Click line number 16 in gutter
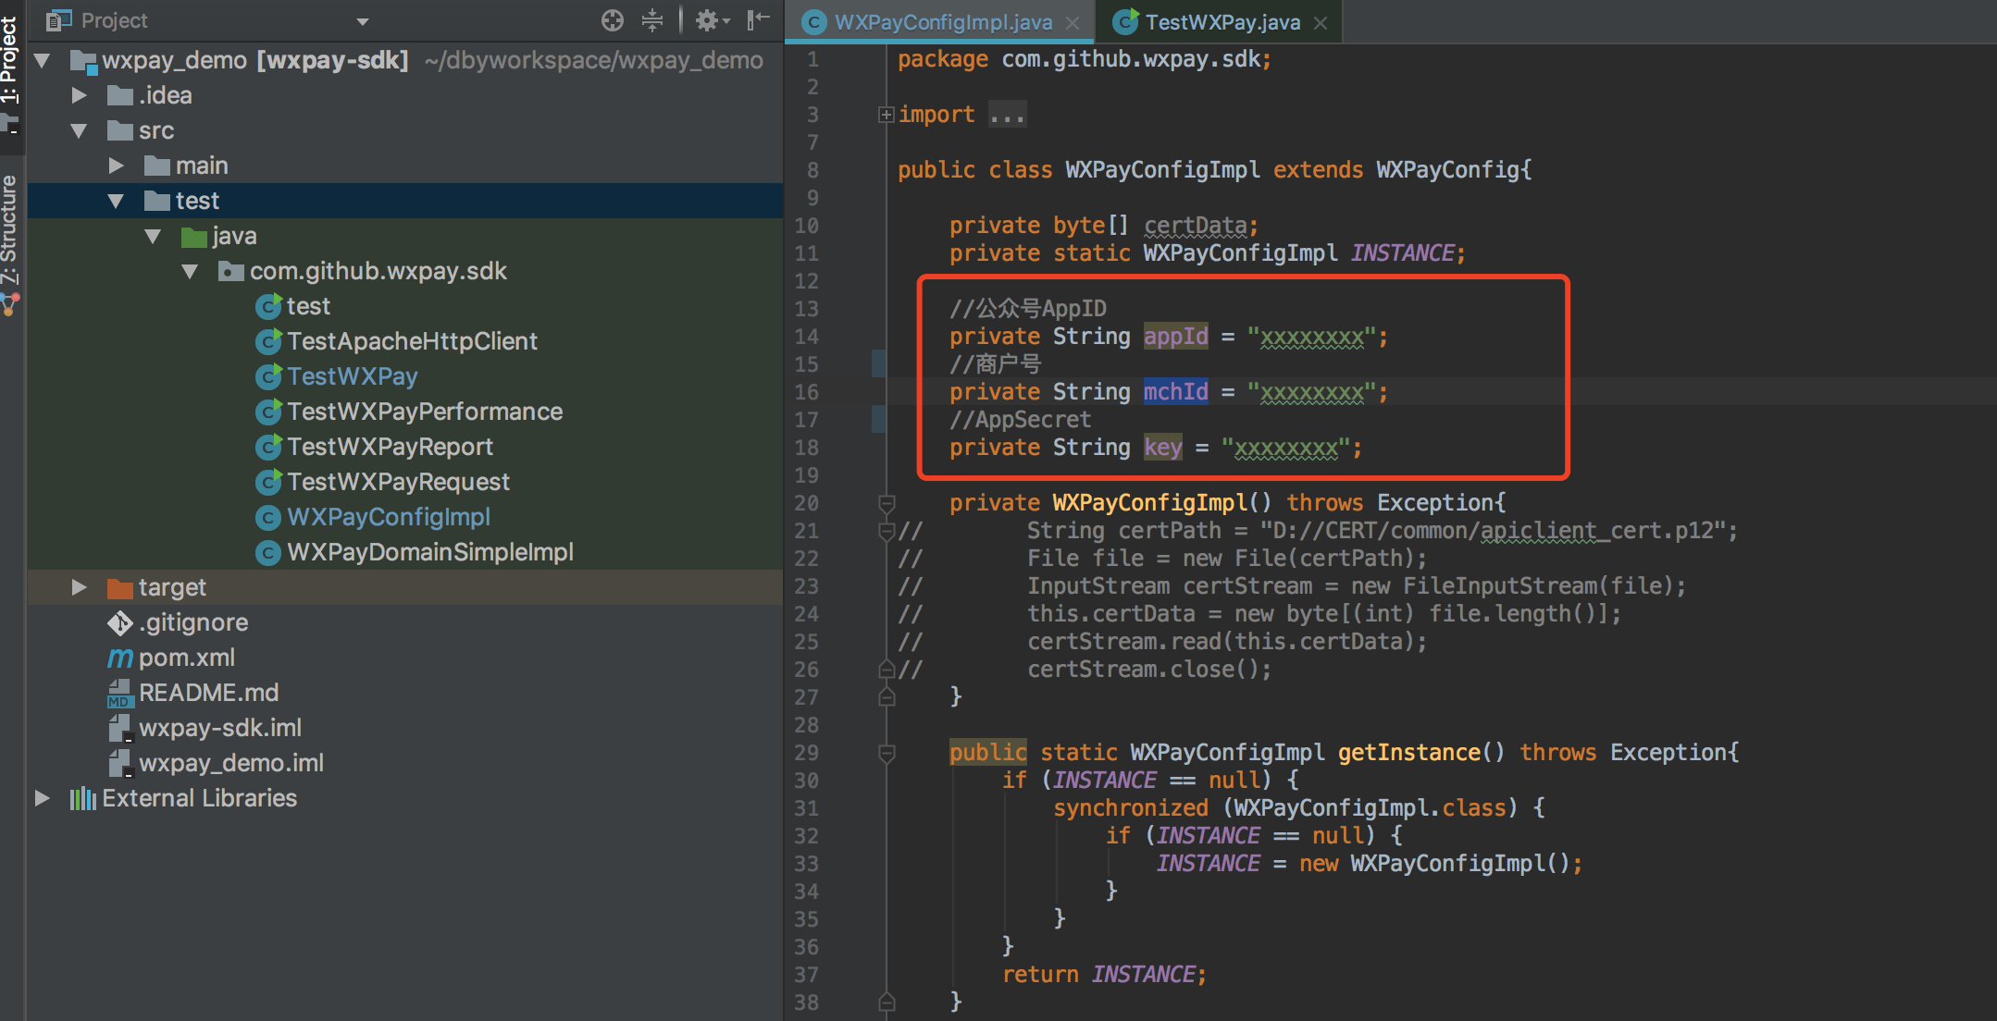1997x1021 pixels. 806,392
